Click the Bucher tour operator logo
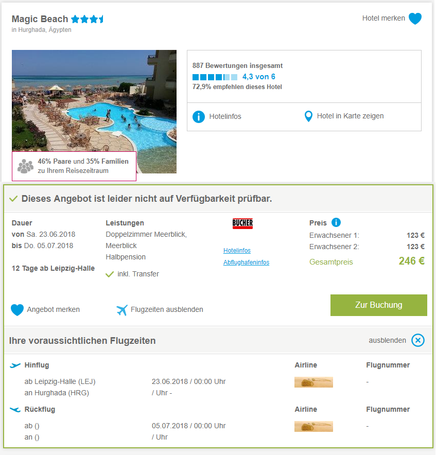 [242, 223]
